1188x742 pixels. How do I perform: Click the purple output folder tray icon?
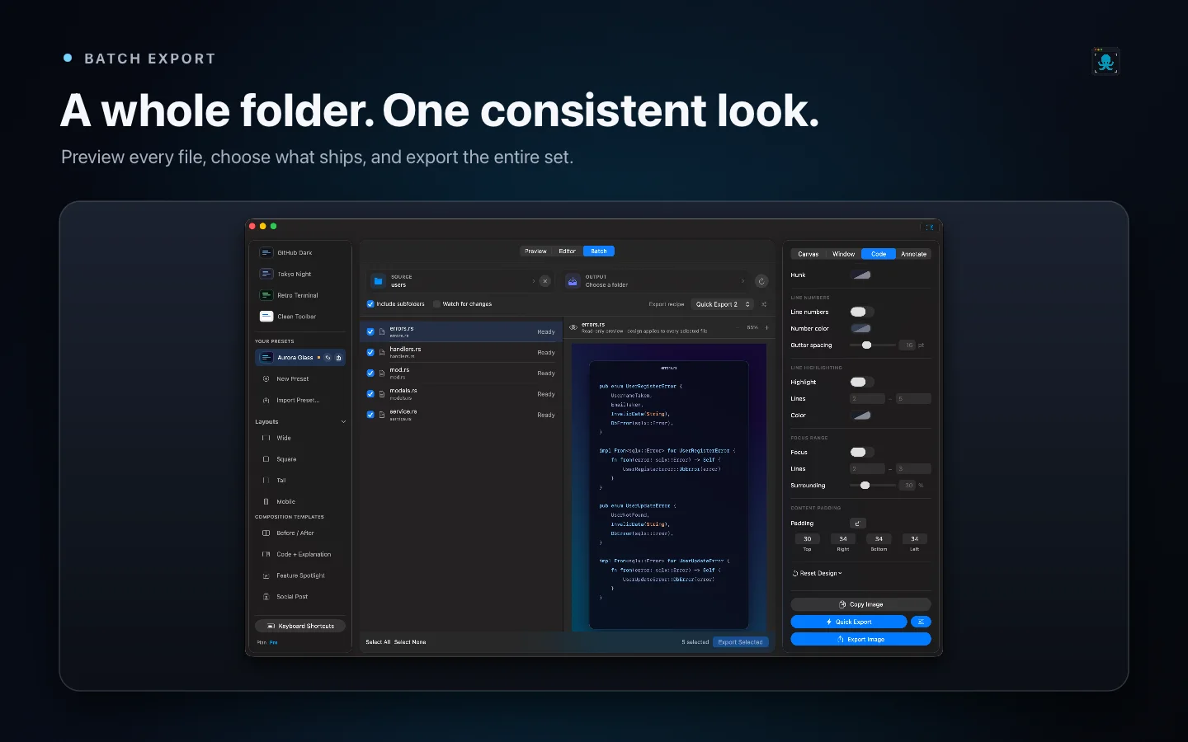click(573, 281)
